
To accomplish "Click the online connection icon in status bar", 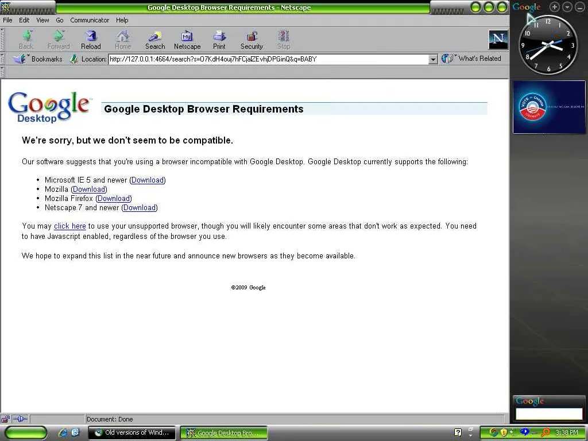I will 20,419.
